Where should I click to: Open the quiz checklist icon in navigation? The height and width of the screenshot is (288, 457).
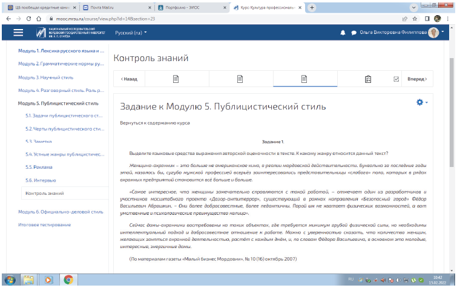tap(367, 79)
